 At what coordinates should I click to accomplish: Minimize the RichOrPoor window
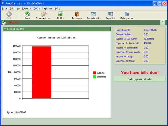click(155, 4)
